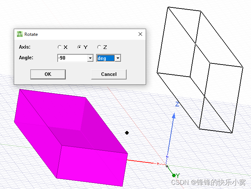251x189 pixels.
Task: Select the magenta box in the viewport
Action: pos(70,138)
